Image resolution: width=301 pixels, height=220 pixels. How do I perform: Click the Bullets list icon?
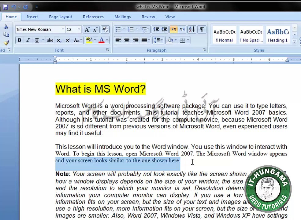pyautogui.click(x=118, y=29)
